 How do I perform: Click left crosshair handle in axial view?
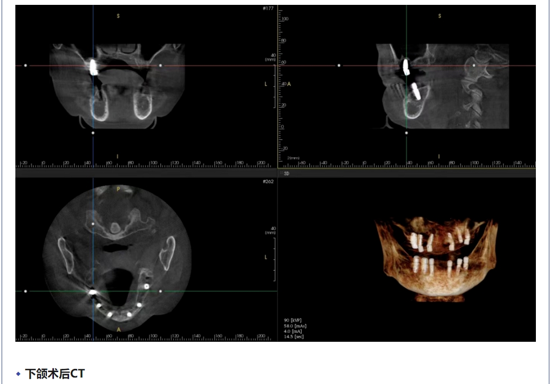tap(25, 291)
